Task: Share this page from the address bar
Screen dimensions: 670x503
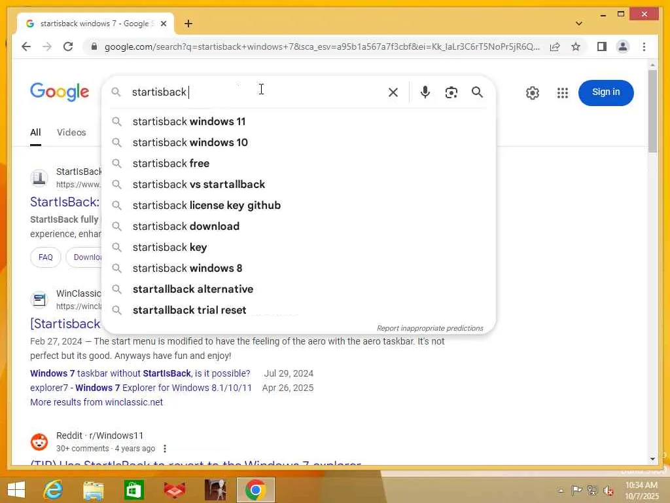Action: click(x=555, y=47)
